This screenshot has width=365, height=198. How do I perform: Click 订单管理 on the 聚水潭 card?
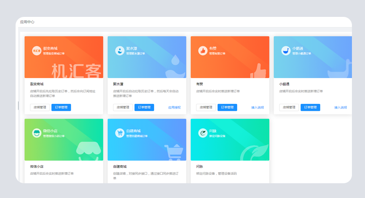(144, 107)
